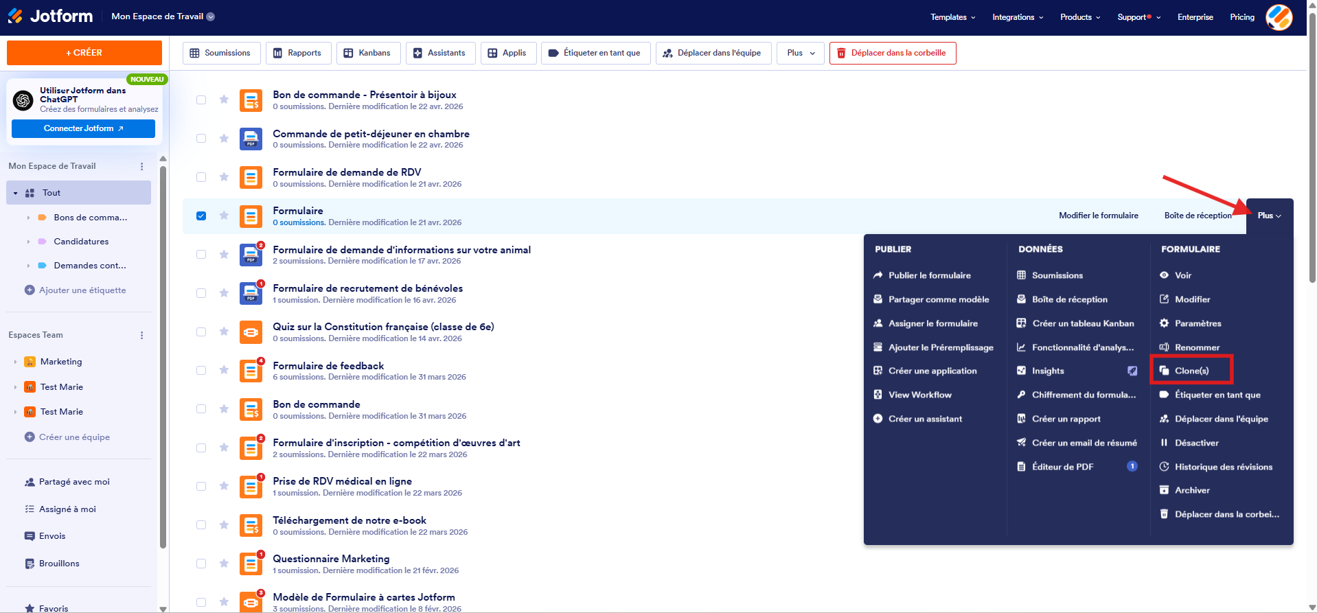This screenshot has width=1317, height=613.
Task: Choose Désactiver in the Formulaire menu
Action: point(1189,443)
